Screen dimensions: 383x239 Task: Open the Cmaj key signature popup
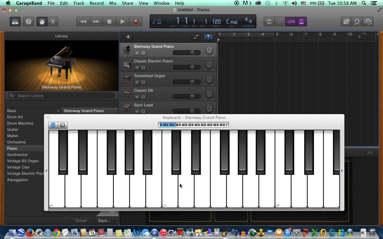(232, 22)
